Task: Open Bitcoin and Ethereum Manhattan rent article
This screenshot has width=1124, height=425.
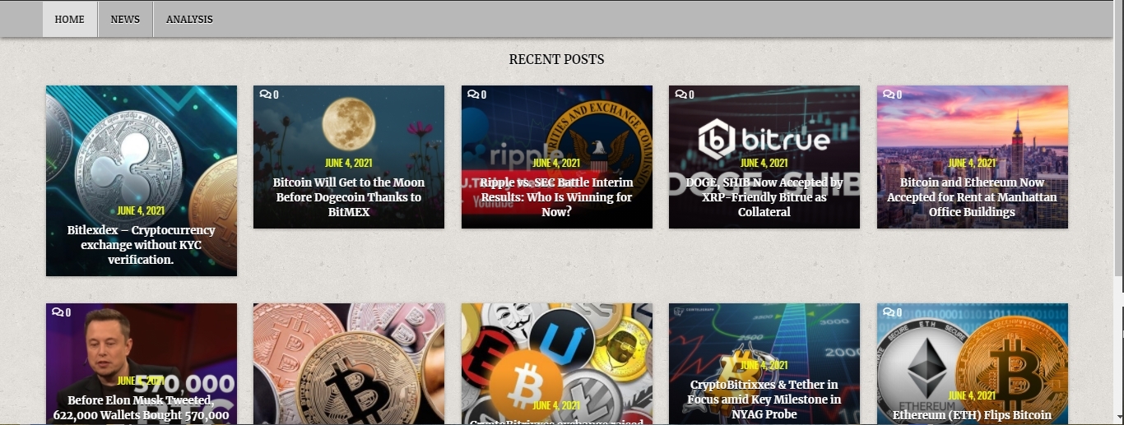Action: point(972,197)
